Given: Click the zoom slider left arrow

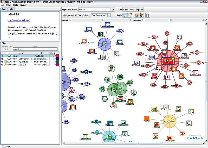Looking at the screenshot, I should pos(71,20).
